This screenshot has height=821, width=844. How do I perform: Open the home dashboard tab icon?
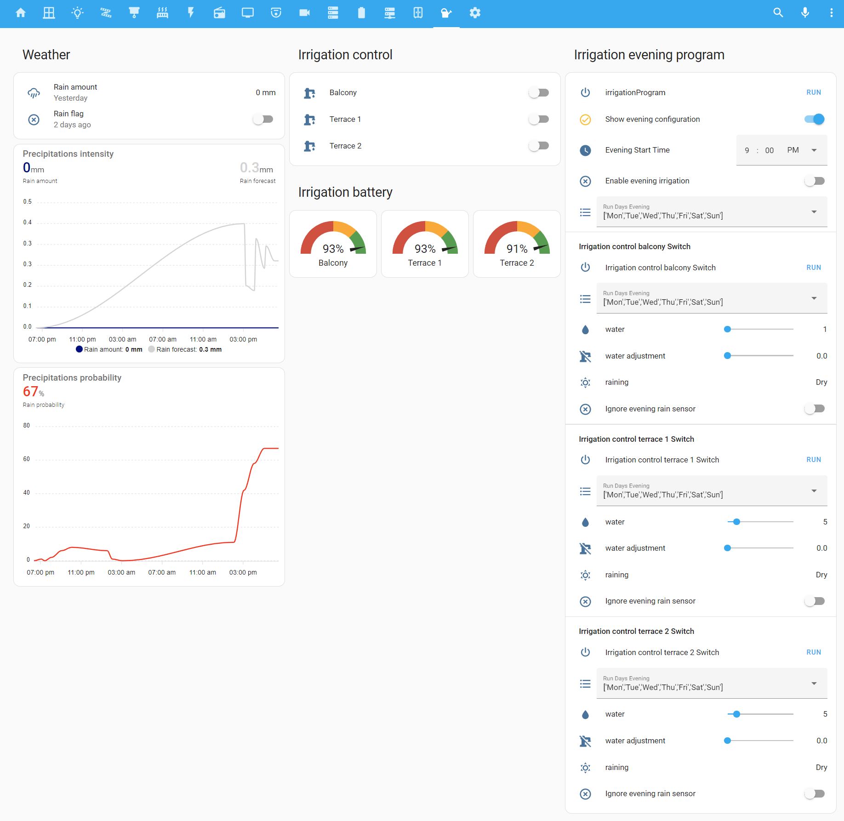tap(21, 13)
